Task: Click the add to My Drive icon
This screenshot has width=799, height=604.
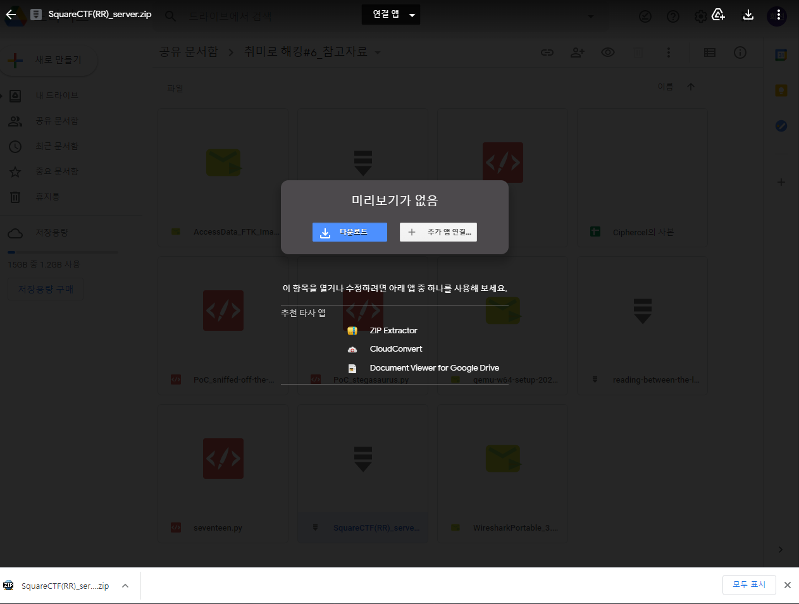Action: 718,15
